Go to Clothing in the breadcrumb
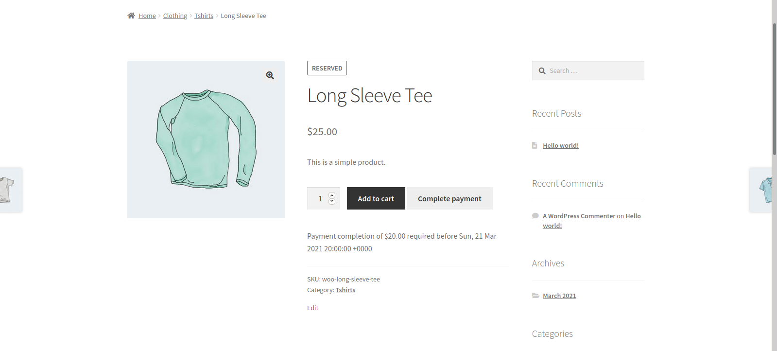This screenshot has height=351, width=777. pos(175,16)
